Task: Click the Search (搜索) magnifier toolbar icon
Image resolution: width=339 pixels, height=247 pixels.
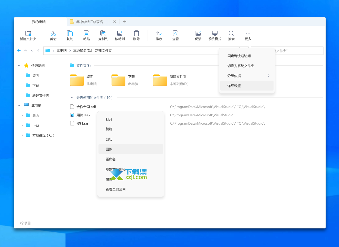Action: pos(231,34)
